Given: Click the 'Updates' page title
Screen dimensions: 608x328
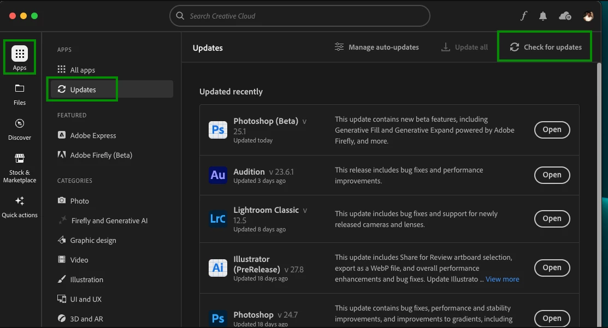Looking at the screenshot, I should point(208,48).
